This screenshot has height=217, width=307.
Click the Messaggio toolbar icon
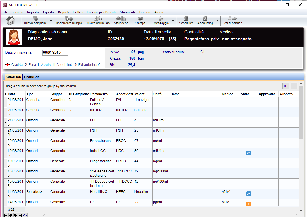point(161,21)
